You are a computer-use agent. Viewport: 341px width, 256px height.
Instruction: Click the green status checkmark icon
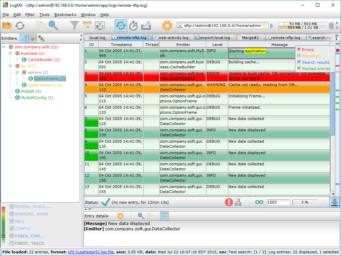(x=106, y=202)
